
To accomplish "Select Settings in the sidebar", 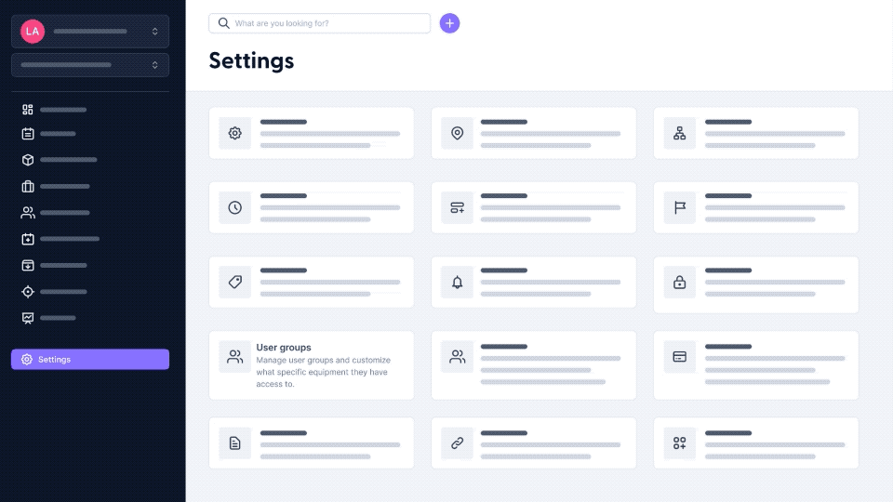I will click(90, 359).
